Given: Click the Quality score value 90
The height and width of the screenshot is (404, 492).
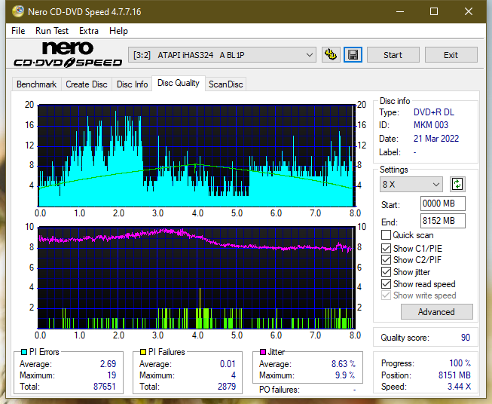Looking at the screenshot, I should [x=466, y=338].
